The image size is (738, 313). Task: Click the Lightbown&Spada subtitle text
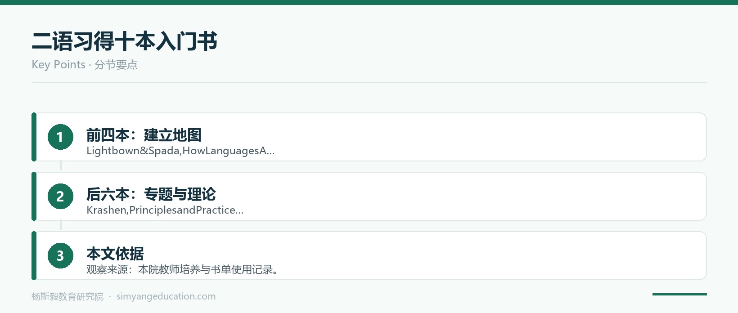(x=180, y=151)
